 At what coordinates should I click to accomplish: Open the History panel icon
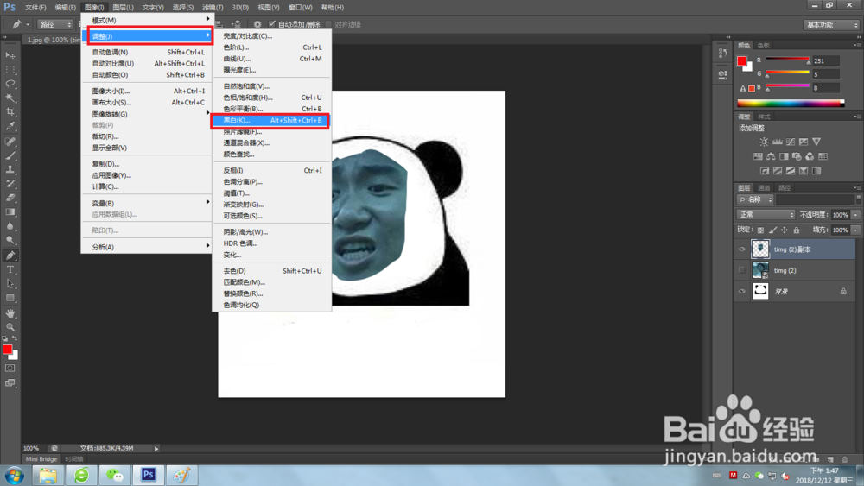(722, 54)
